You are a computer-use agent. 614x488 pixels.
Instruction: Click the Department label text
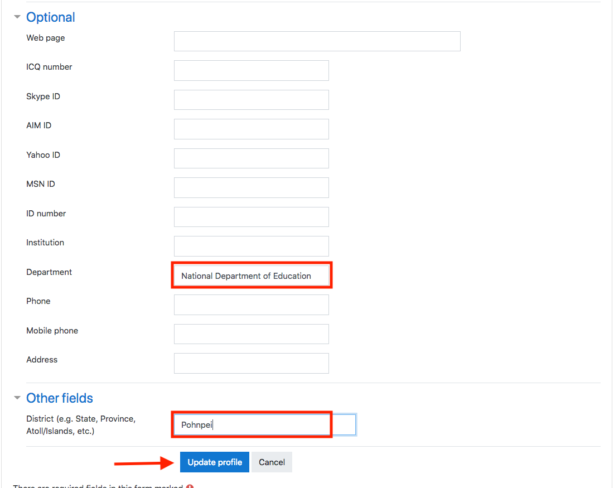coord(49,272)
